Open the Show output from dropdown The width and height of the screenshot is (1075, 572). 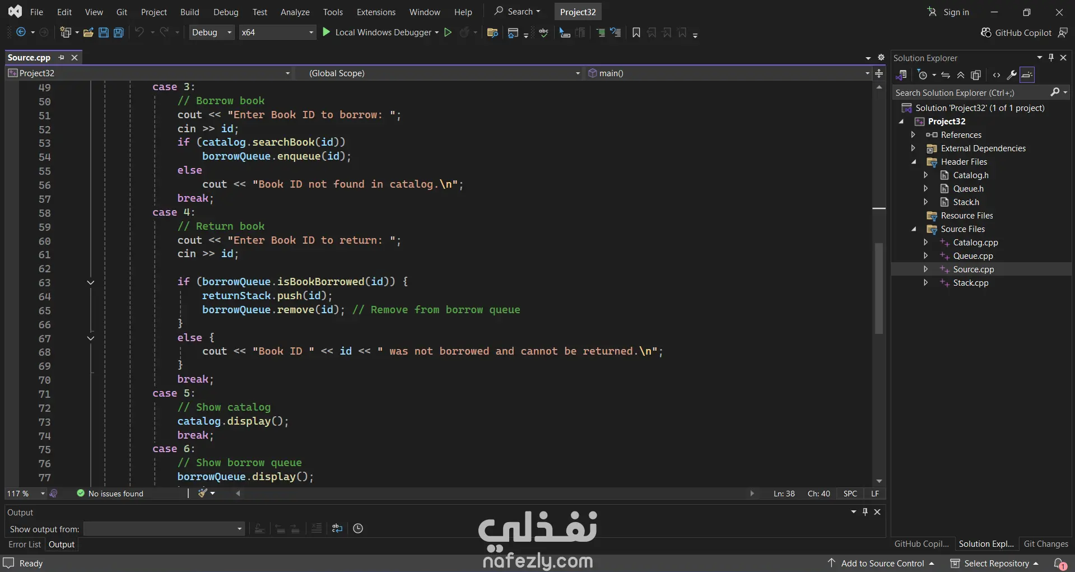click(x=164, y=529)
